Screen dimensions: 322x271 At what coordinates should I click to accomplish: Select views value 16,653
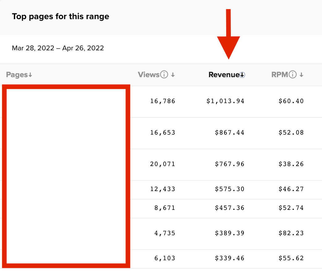163,132
